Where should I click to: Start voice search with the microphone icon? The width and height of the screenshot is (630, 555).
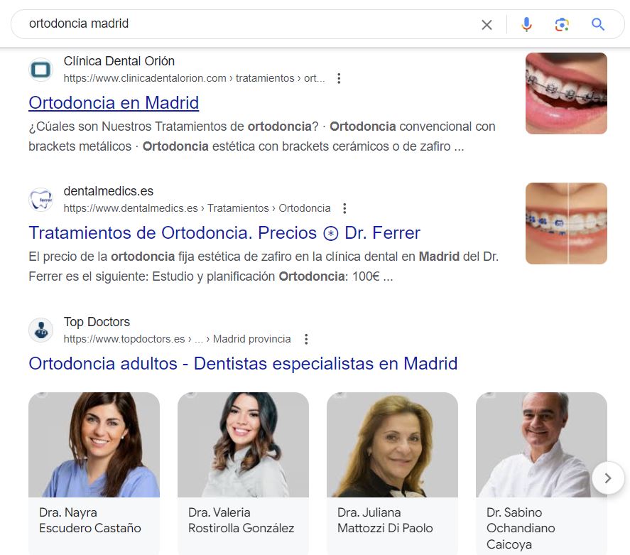pyautogui.click(x=526, y=24)
